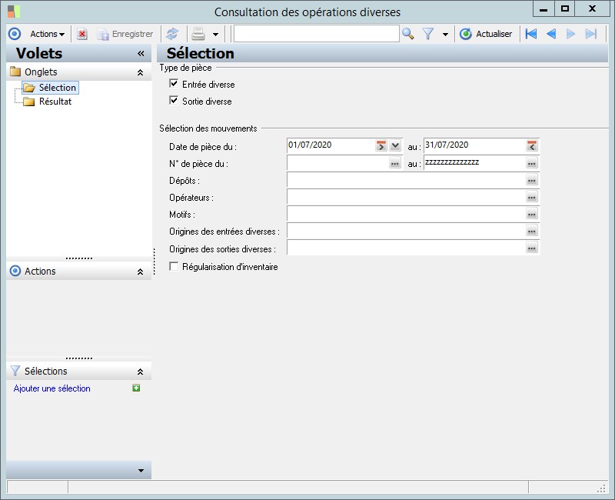Click the Sélections funnel panel icon
The width and height of the screenshot is (615, 500).
(x=15, y=371)
